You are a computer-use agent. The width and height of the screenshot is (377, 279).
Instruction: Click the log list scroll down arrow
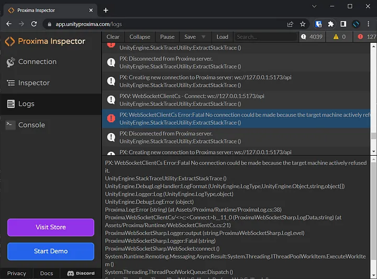373,152
